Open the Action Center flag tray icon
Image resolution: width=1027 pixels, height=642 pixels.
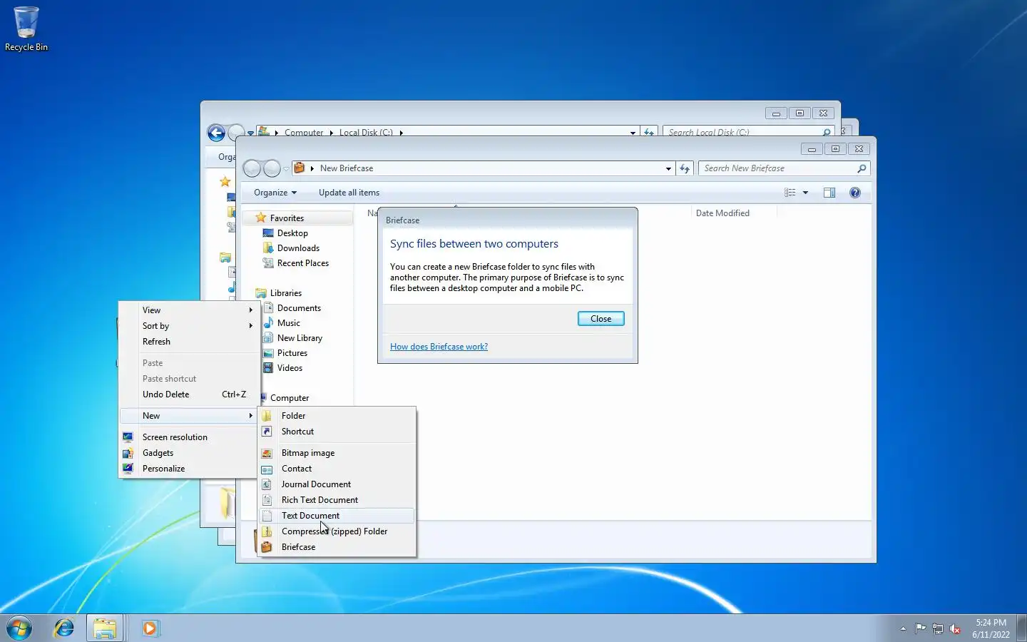[x=921, y=628]
